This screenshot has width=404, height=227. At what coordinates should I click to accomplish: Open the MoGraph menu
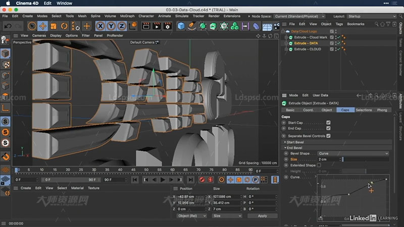pyautogui.click(x=127, y=16)
